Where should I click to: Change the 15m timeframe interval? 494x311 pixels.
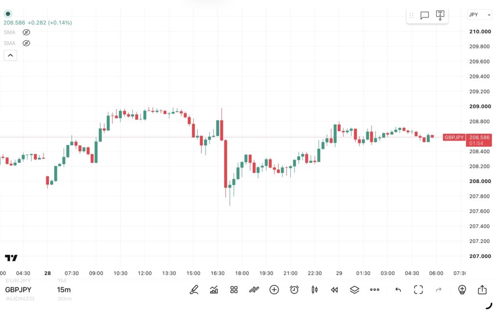pyautogui.click(x=64, y=290)
